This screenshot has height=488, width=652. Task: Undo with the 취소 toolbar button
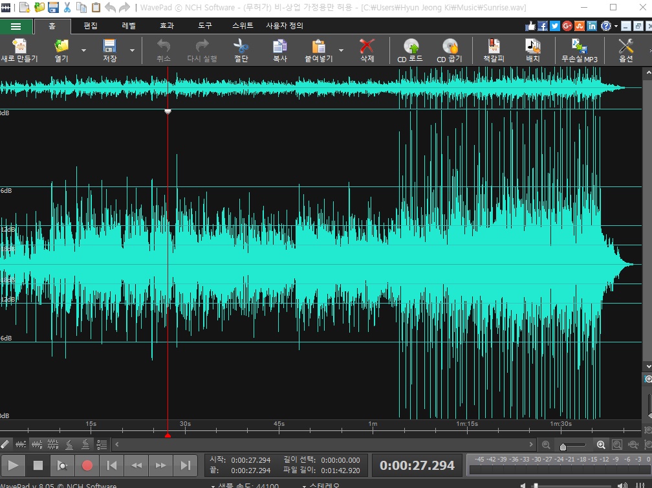coord(164,50)
